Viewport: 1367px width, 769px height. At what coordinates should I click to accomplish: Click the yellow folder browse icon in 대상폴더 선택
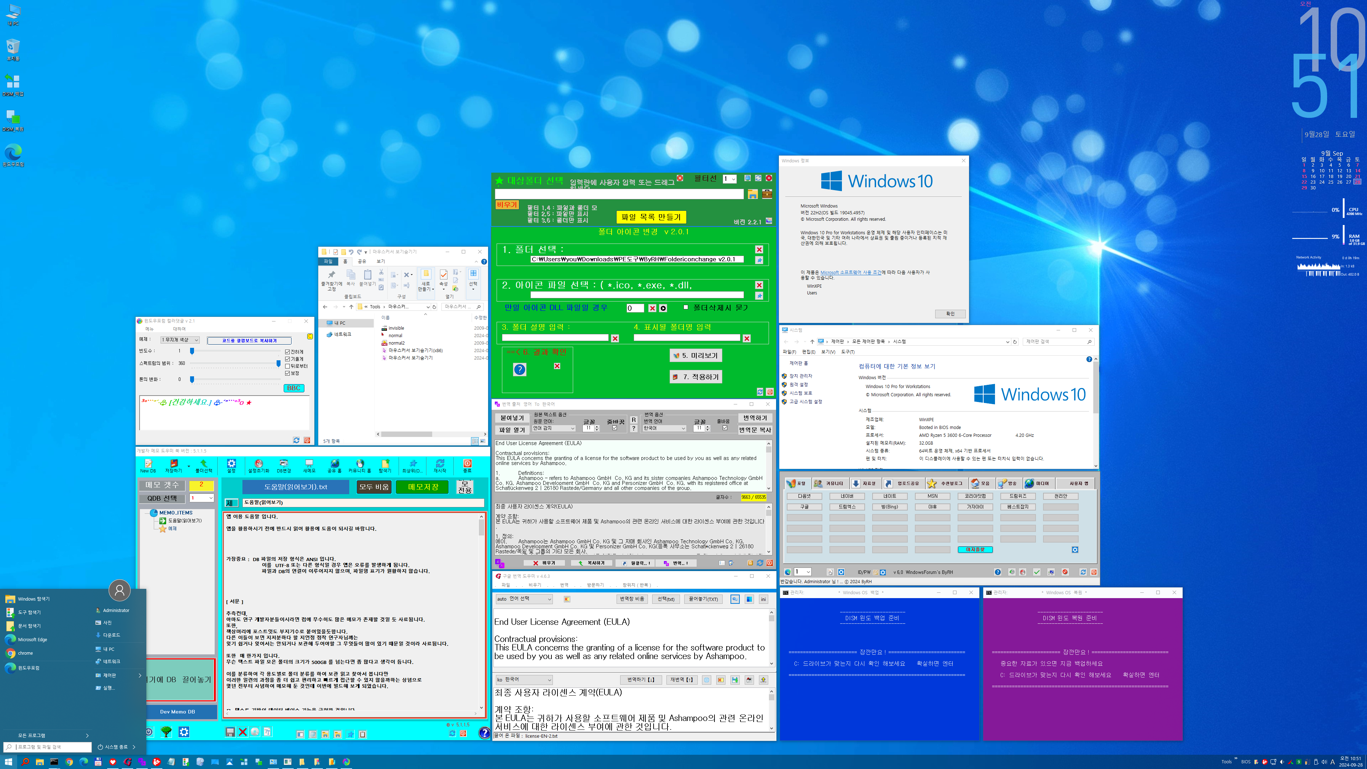pos(753,194)
